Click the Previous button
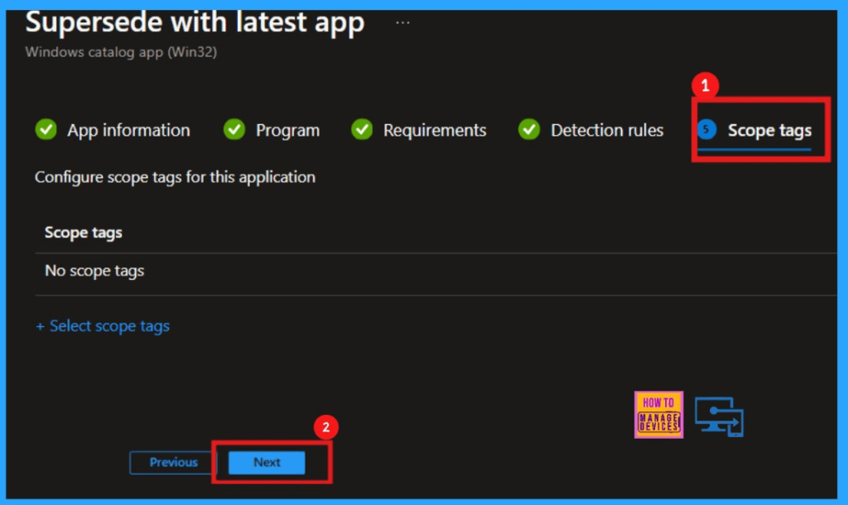Viewport: 848px width, 505px height. tap(173, 462)
